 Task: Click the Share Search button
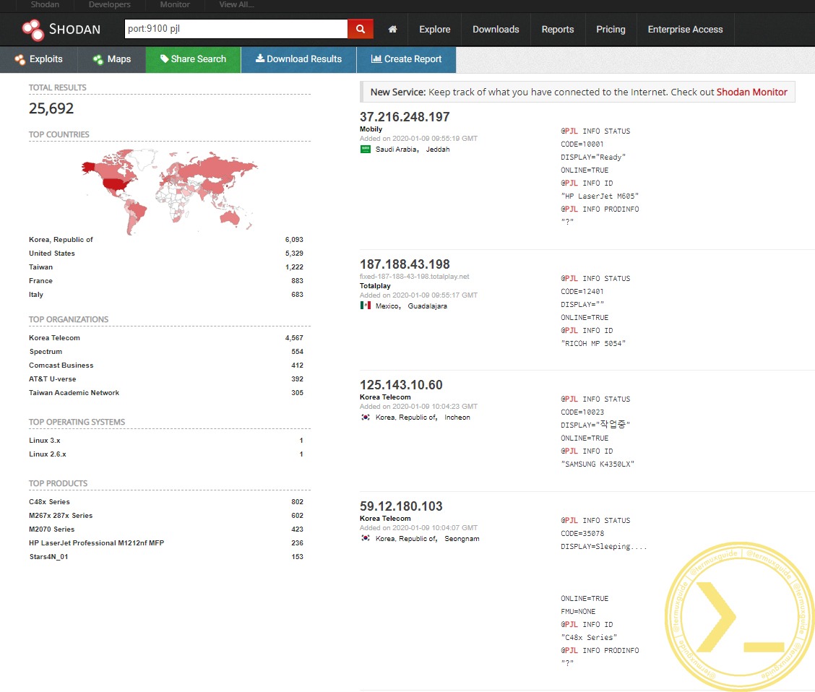[x=194, y=59]
